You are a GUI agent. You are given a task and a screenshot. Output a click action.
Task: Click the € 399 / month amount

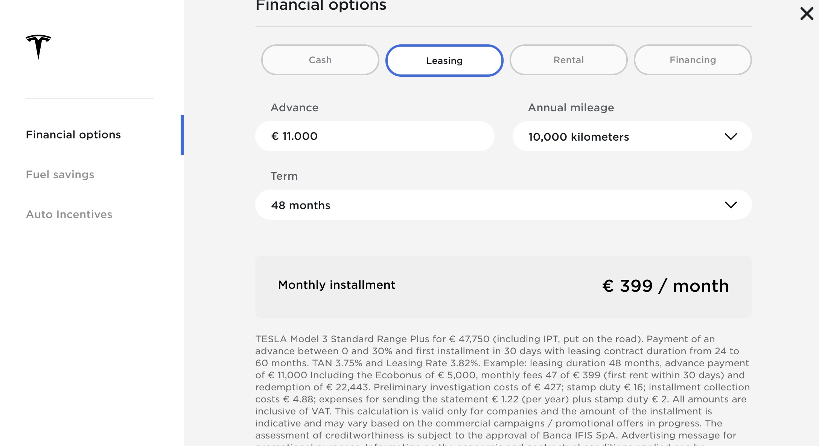tap(665, 286)
